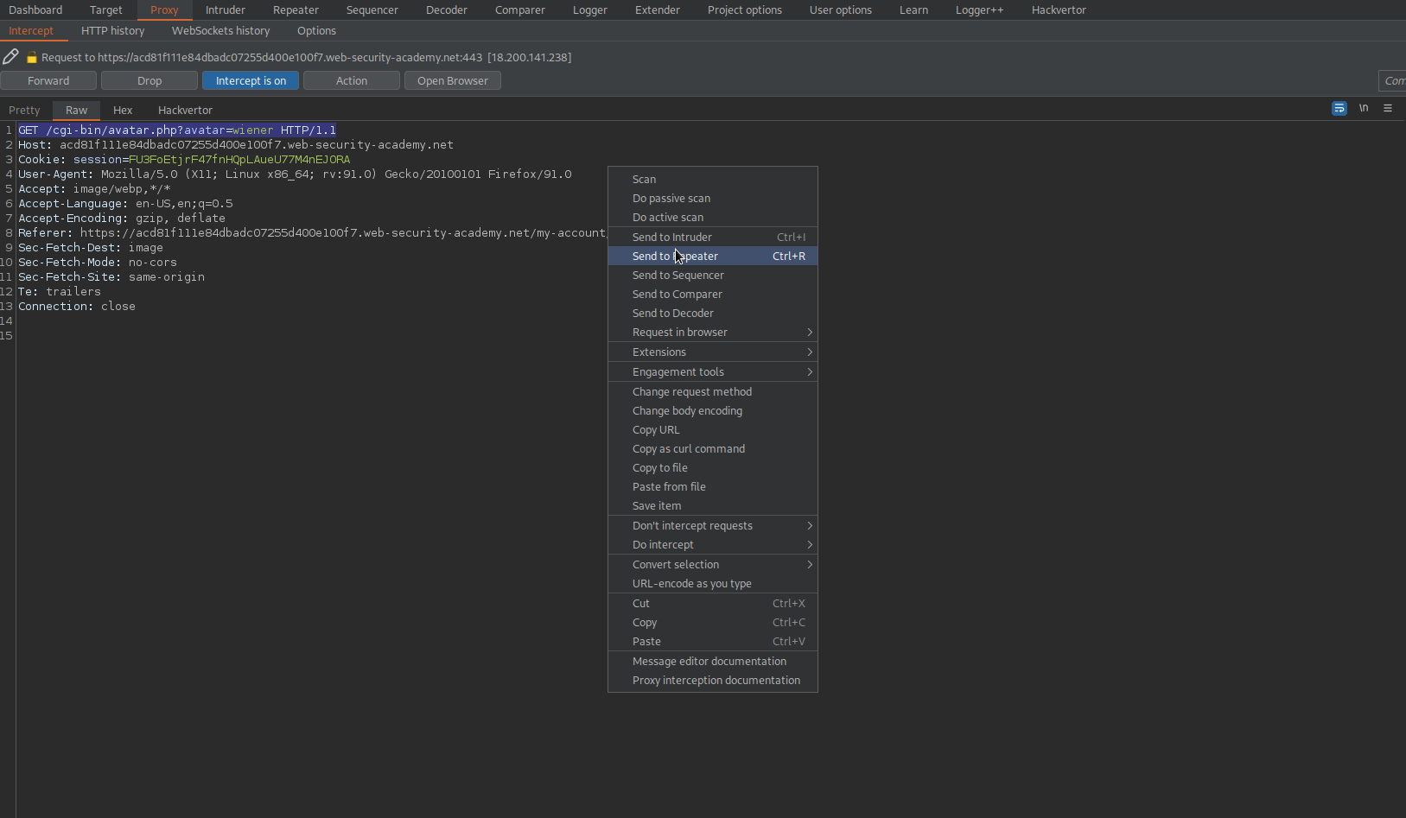1406x818 pixels.
Task: Switch editor to Pretty view
Action: (x=24, y=110)
